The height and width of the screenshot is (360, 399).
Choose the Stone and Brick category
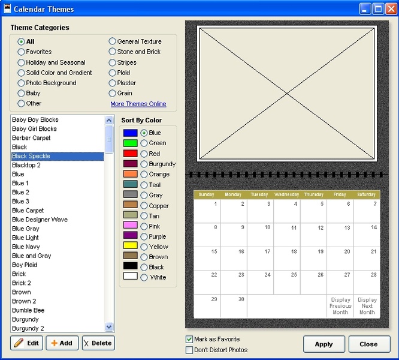point(112,52)
